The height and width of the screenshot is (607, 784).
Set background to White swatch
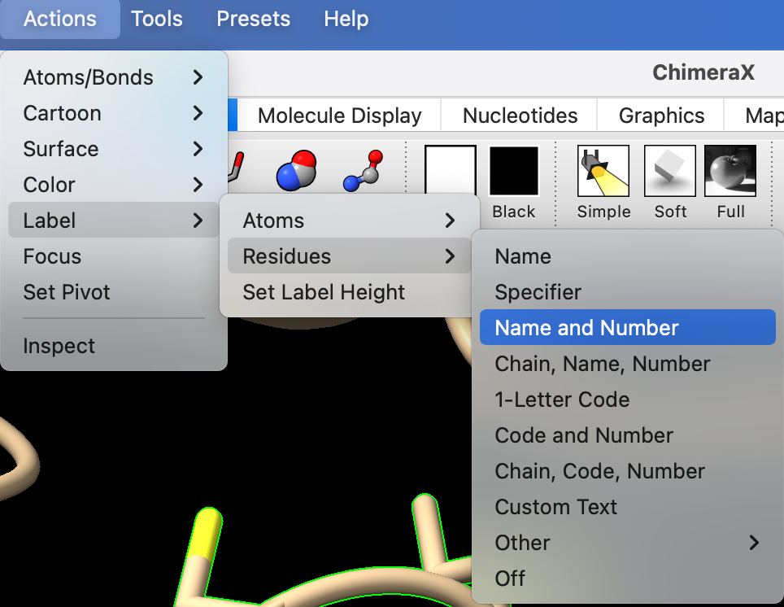(x=451, y=172)
